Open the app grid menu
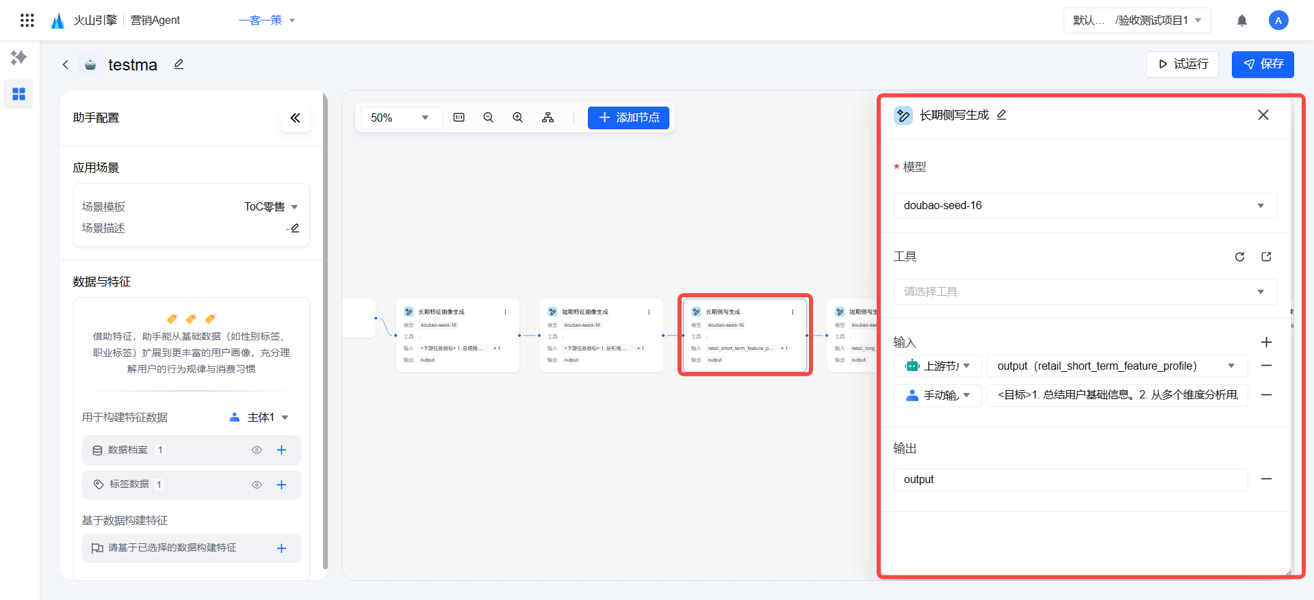The height and width of the screenshot is (600, 1314). click(x=27, y=21)
